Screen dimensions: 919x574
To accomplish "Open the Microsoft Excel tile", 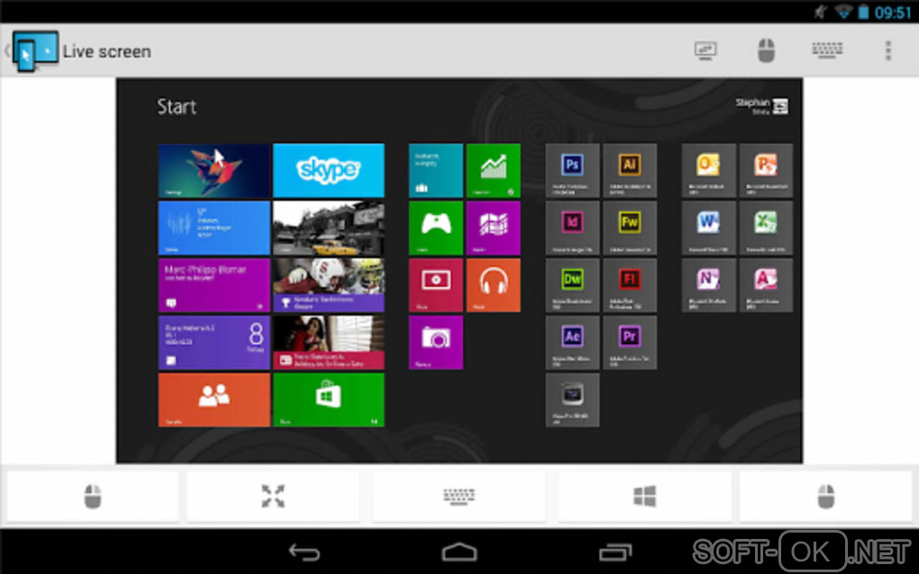I will pos(766,228).
